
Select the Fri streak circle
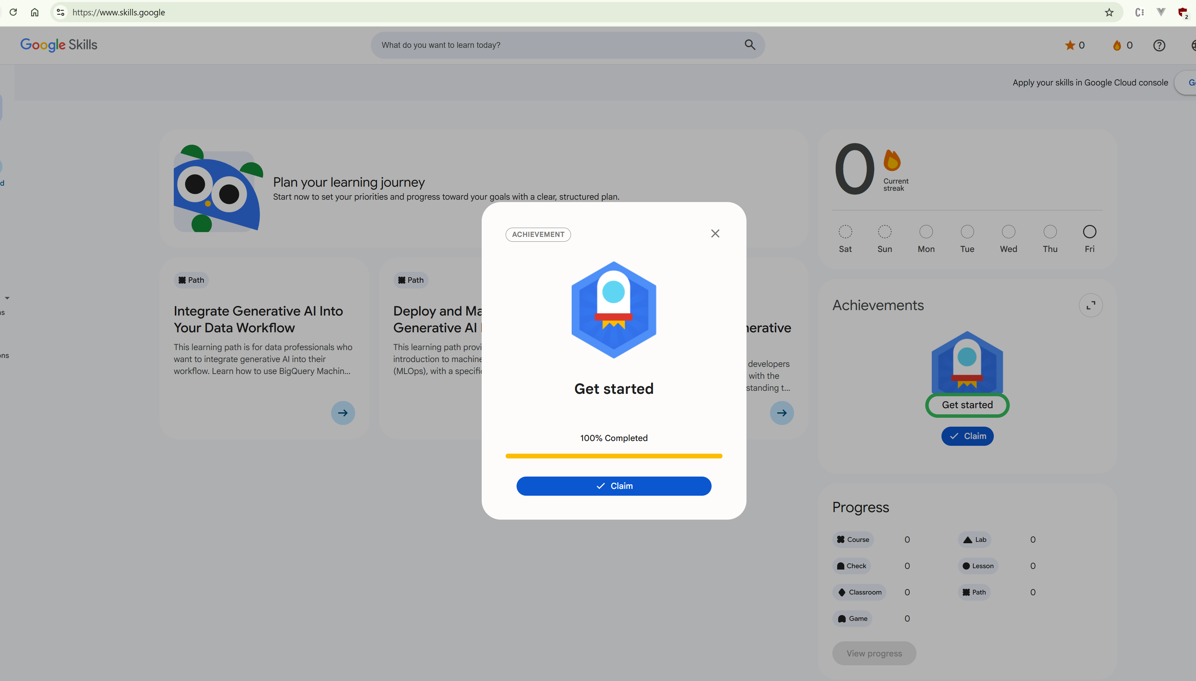point(1089,231)
